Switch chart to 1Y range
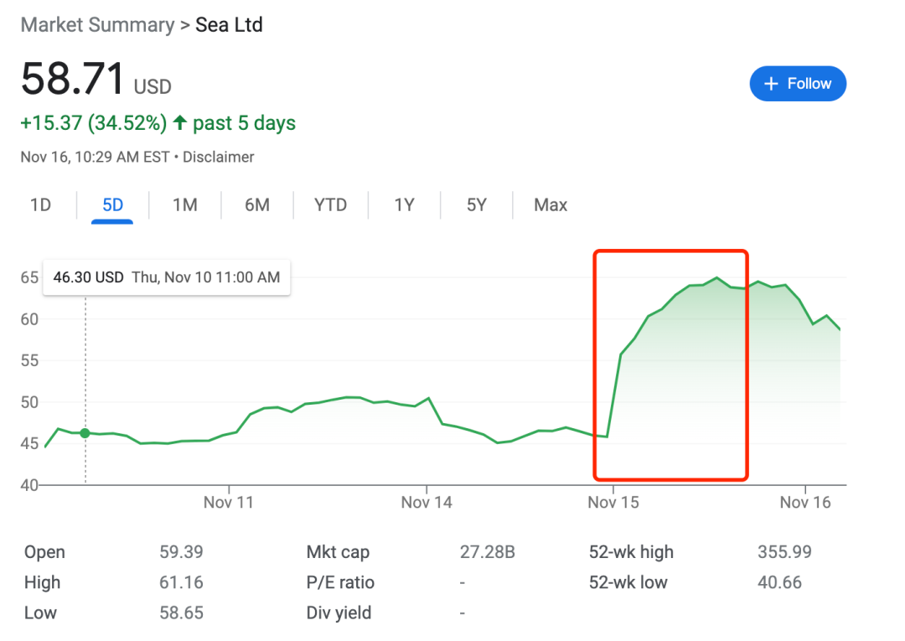The width and height of the screenshot is (905, 641). (x=404, y=204)
